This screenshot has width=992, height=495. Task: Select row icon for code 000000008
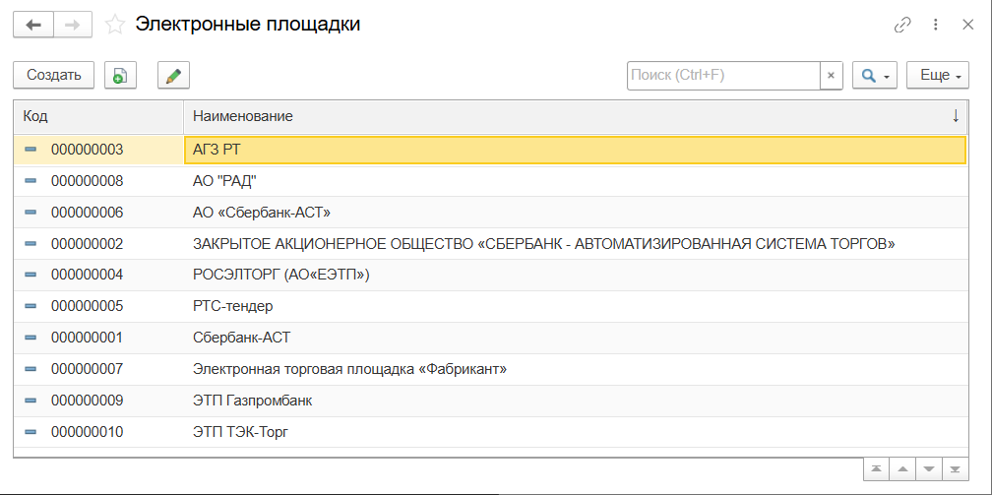pyautogui.click(x=31, y=182)
